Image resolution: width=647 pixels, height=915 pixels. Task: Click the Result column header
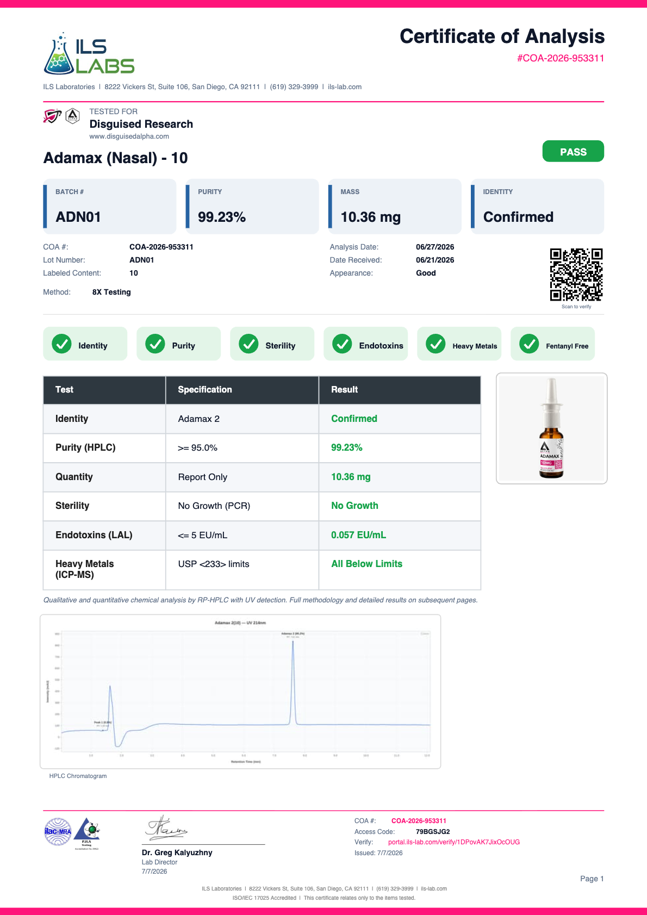[x=400, y=390]
